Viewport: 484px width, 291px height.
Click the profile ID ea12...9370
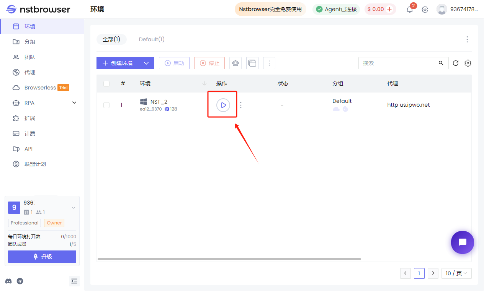(x=150, y=109)
